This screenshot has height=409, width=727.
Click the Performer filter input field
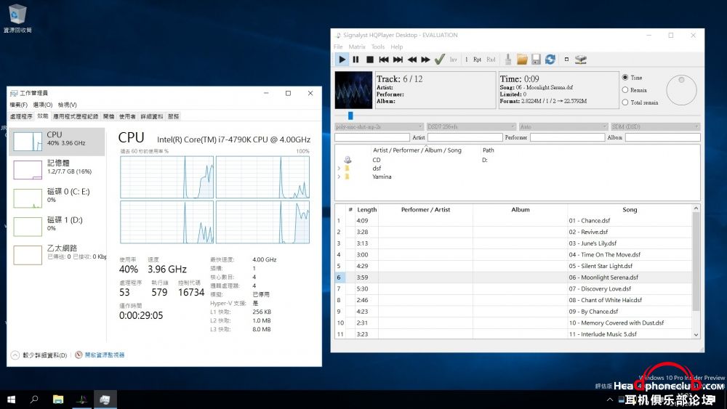click(x=568, y=137)
